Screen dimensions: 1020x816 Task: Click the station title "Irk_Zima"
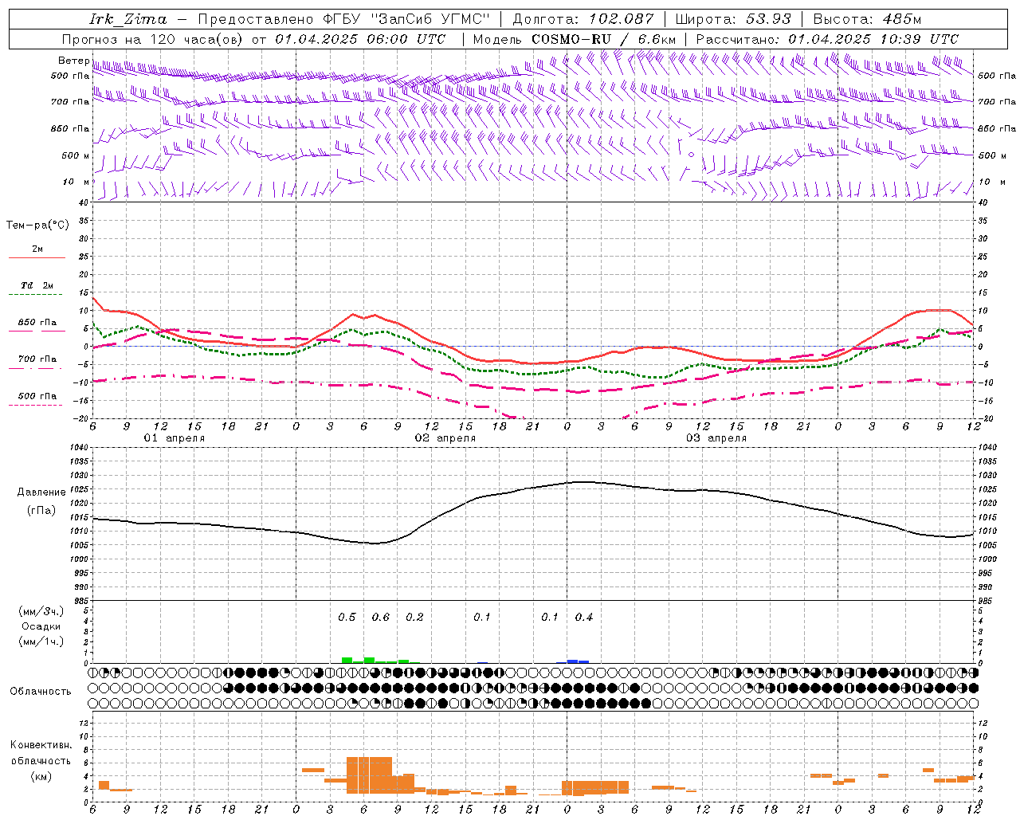128,20
